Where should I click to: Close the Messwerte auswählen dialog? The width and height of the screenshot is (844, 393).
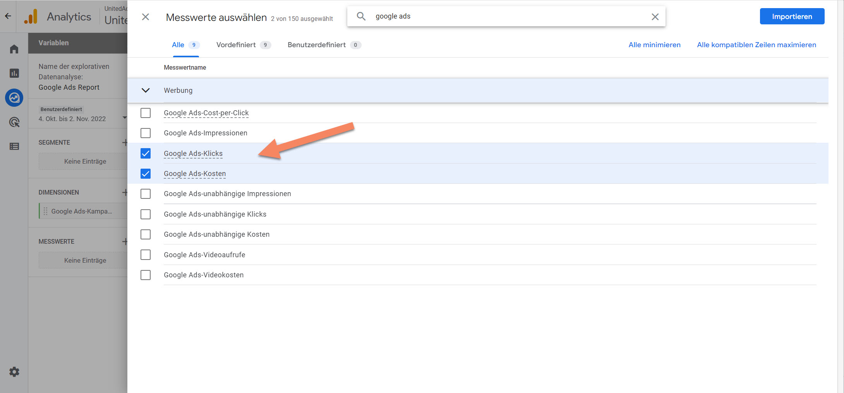(x=146, y=17)
